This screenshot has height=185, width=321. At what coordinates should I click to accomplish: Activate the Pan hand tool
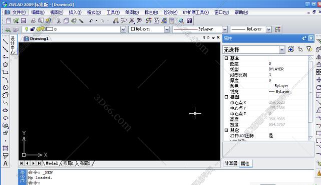pos(116,21)
